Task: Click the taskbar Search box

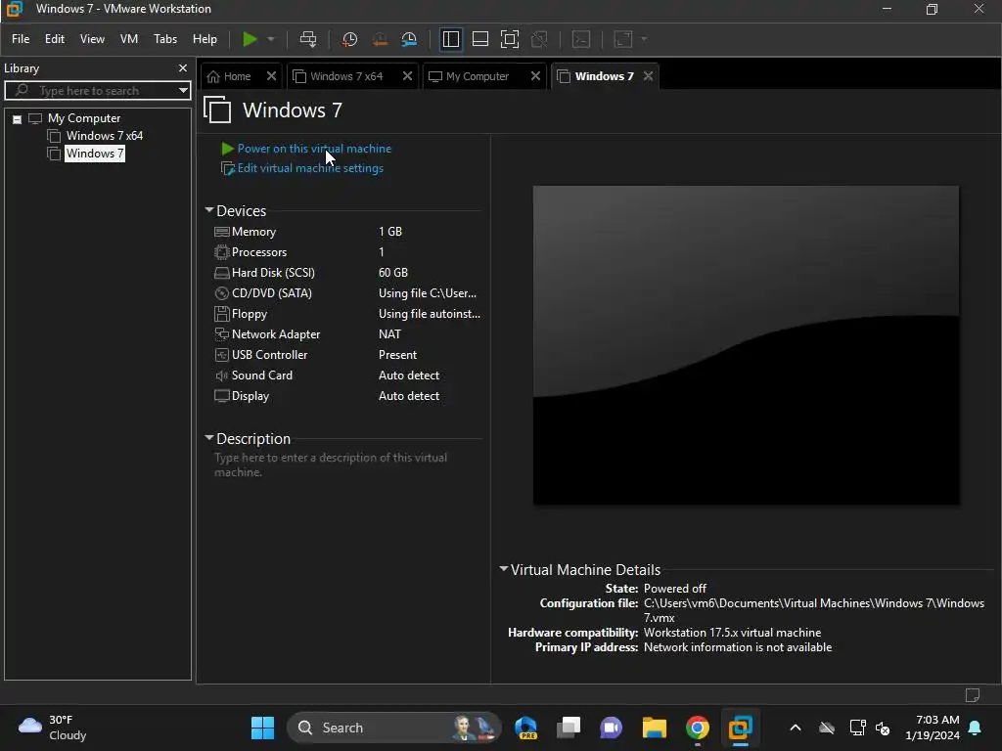Action: pos(393,728)
